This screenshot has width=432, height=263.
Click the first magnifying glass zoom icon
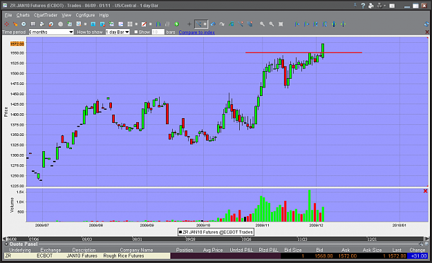[x=262, y=24]
